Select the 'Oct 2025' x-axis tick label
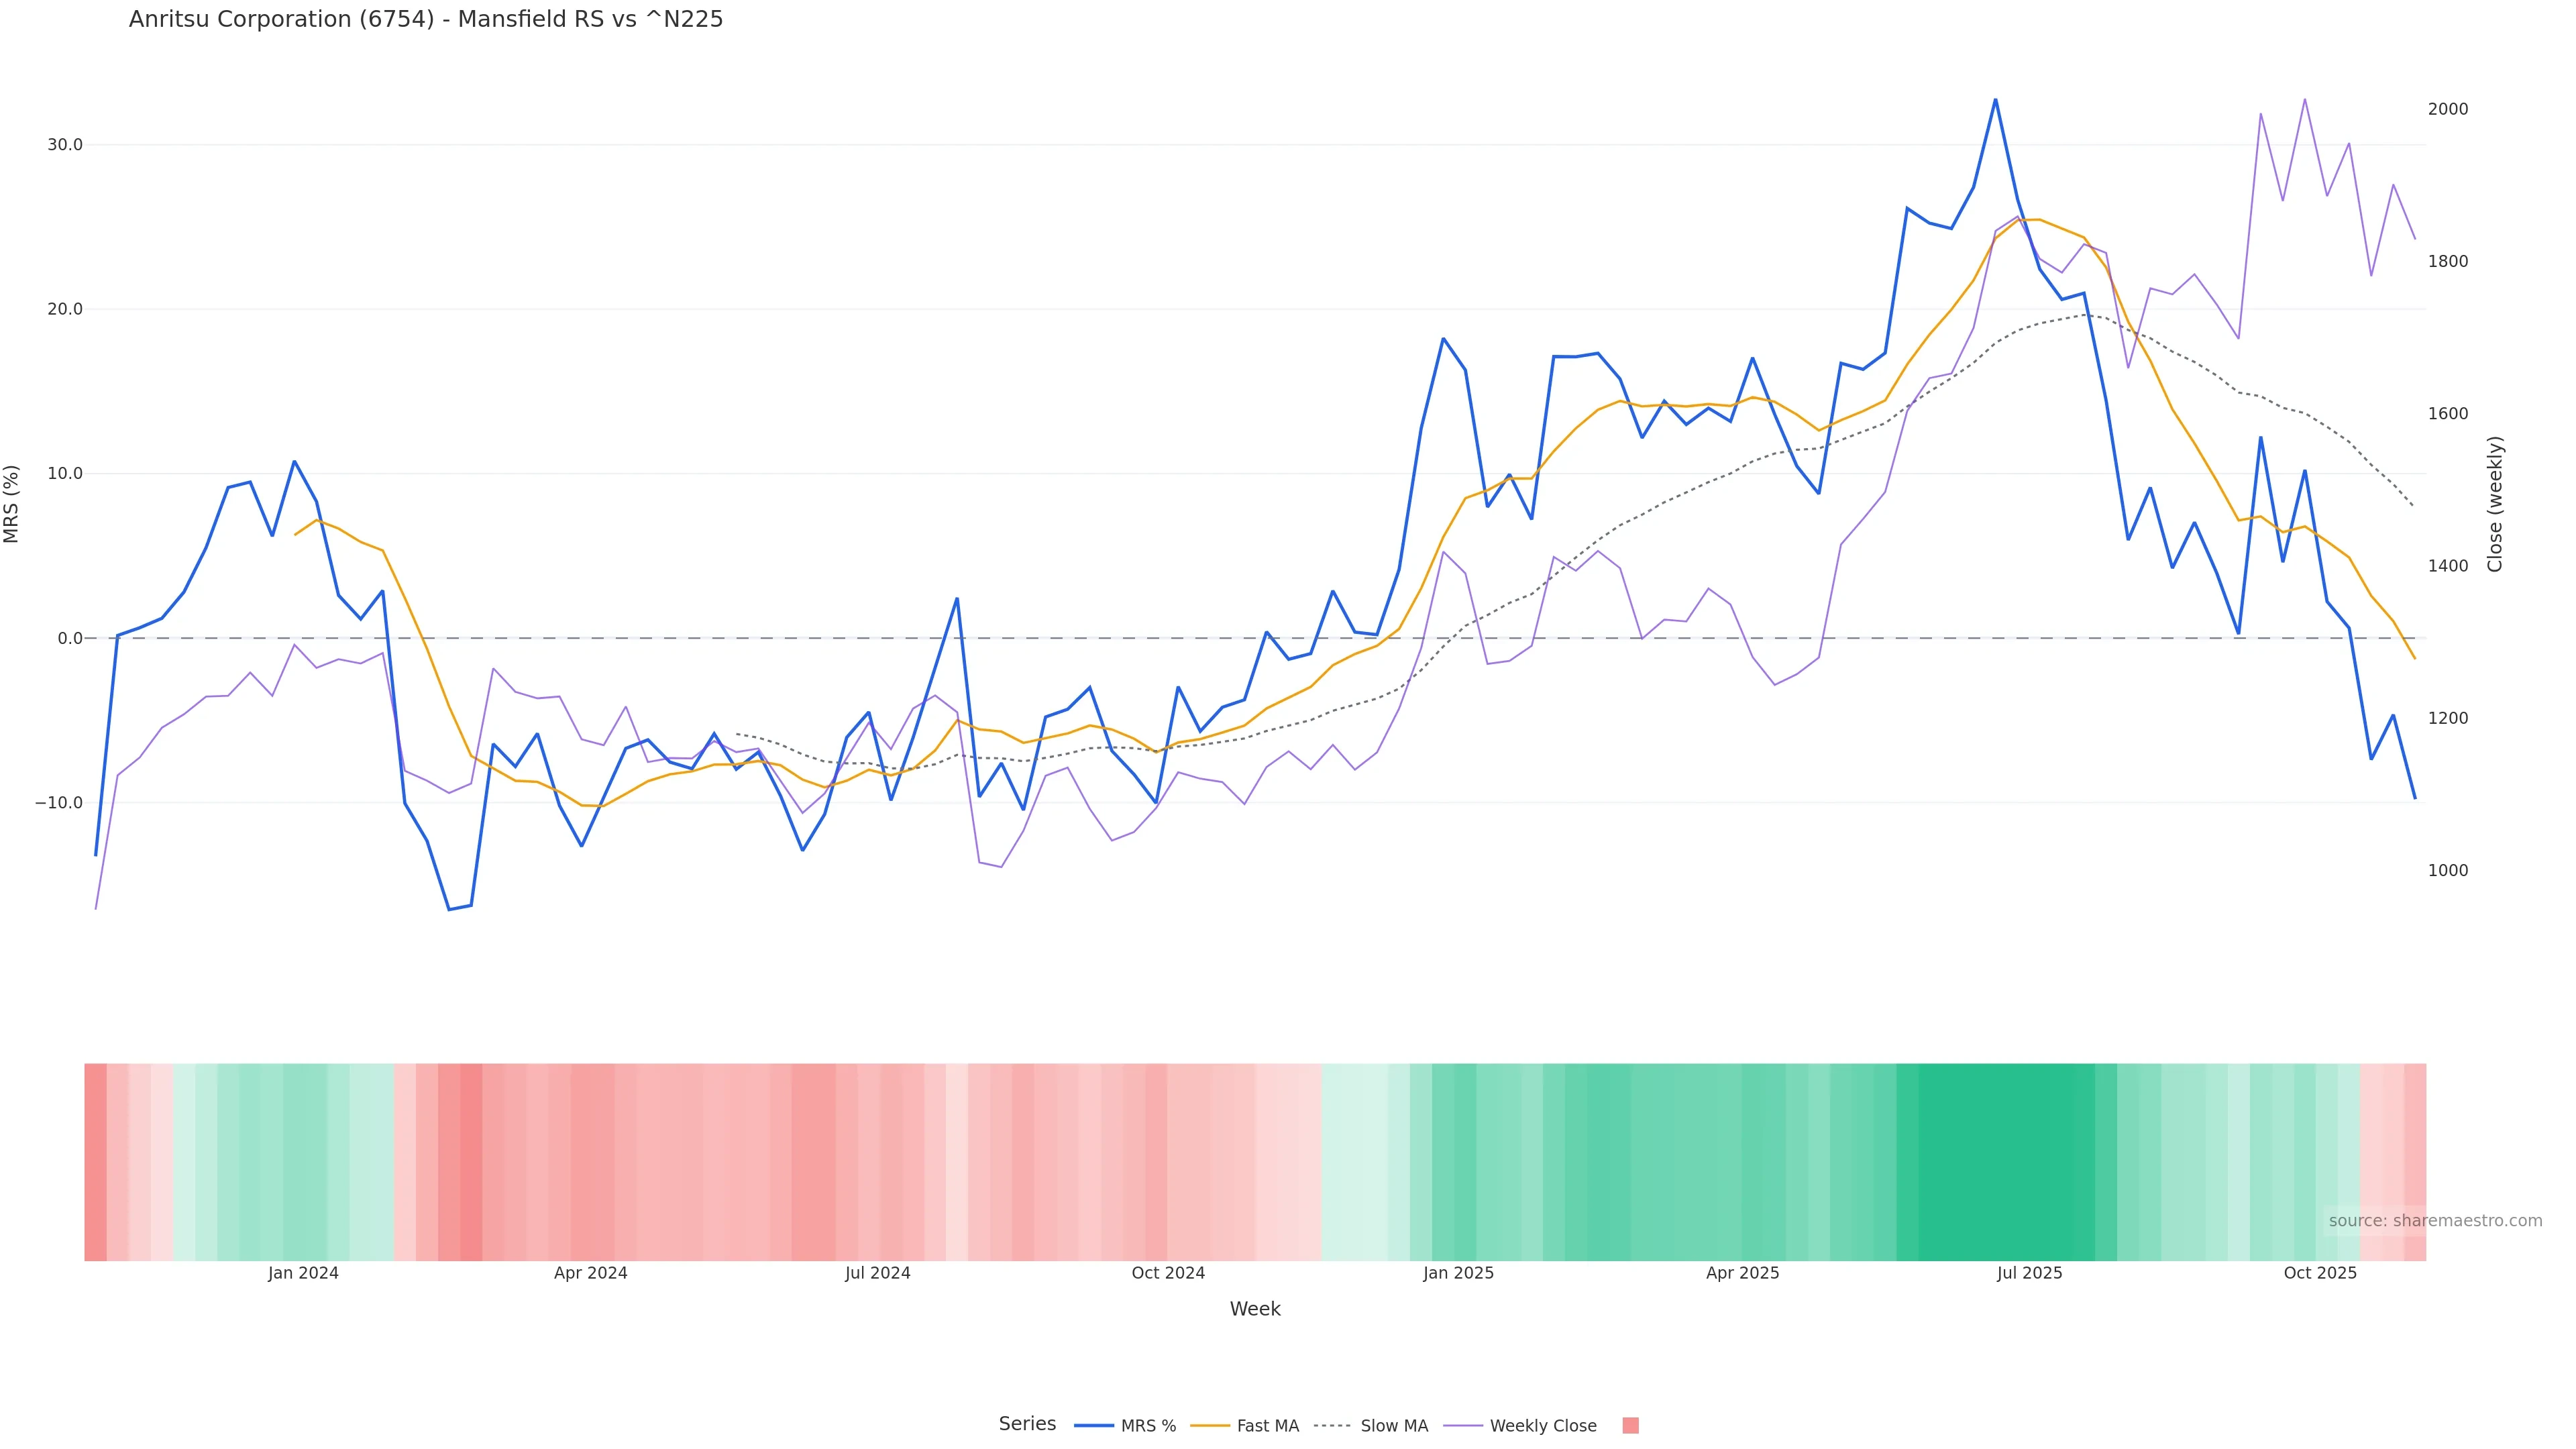Viewport: 2576px width, 1449px height. pyautogui.click(x=2320, y=1273)
